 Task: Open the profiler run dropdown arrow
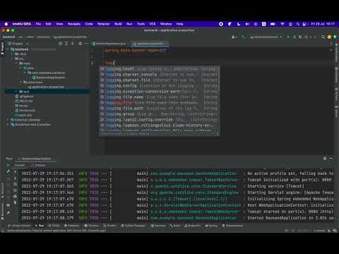coord(311,37)
